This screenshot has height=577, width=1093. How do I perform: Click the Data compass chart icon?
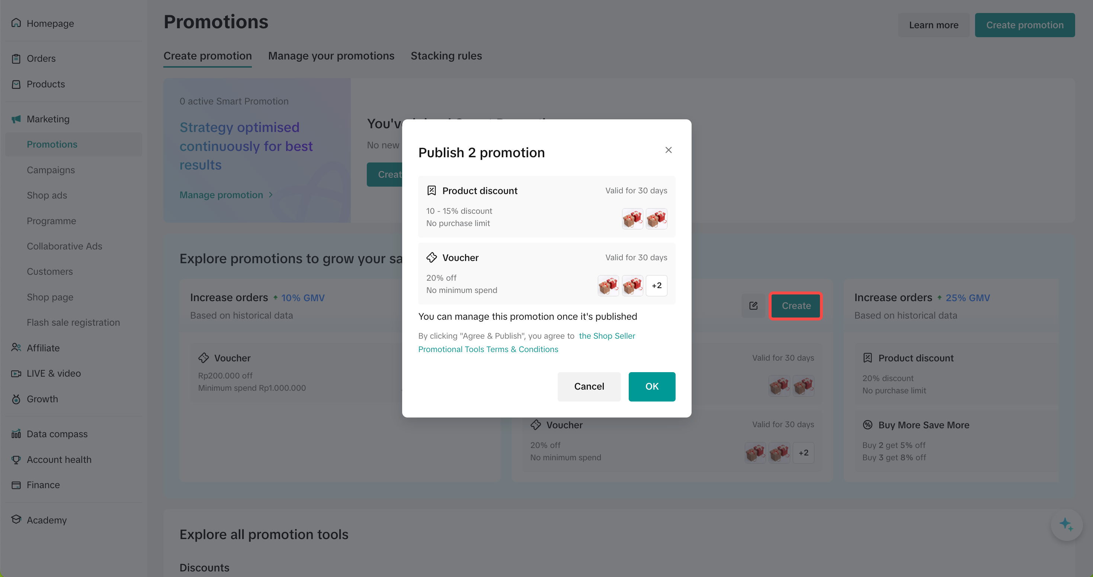pos(16,434)
